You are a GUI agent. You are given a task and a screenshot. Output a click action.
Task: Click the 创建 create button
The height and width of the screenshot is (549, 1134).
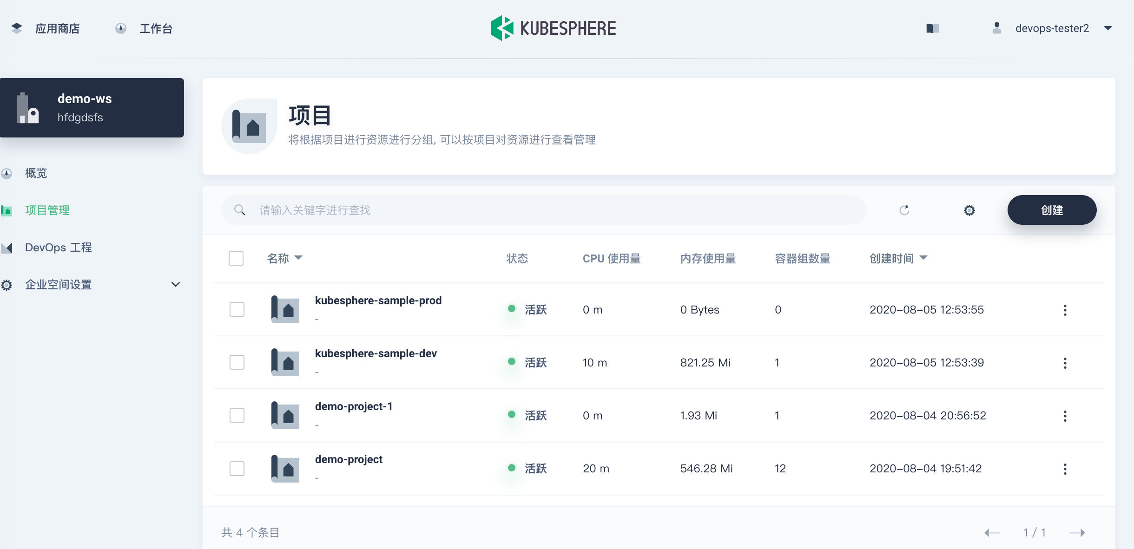[1052, 210]
